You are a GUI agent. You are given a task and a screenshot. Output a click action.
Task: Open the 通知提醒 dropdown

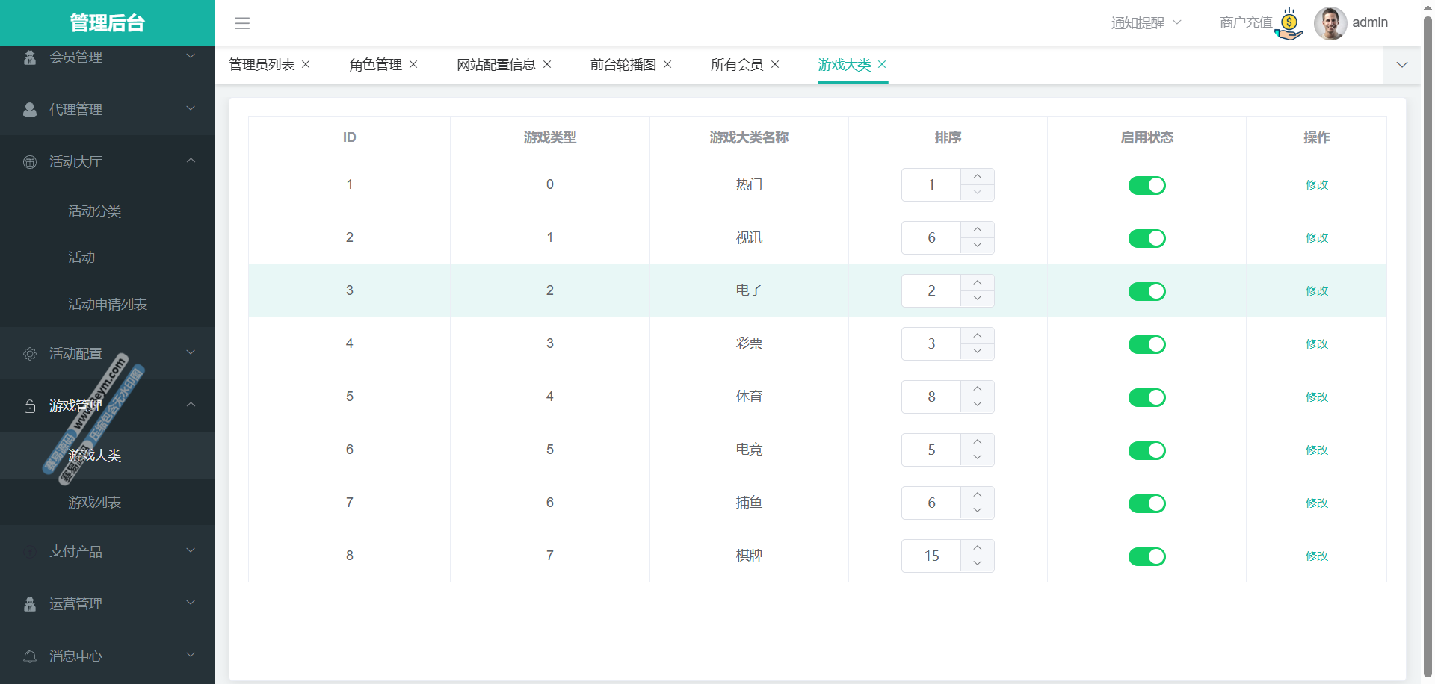[1146, 23]
